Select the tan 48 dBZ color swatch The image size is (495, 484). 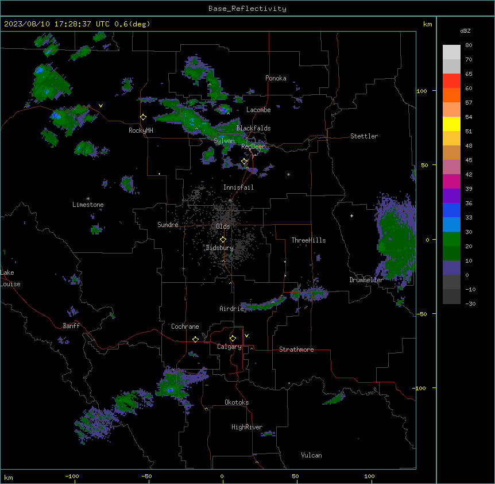click(x=451, y=153)
